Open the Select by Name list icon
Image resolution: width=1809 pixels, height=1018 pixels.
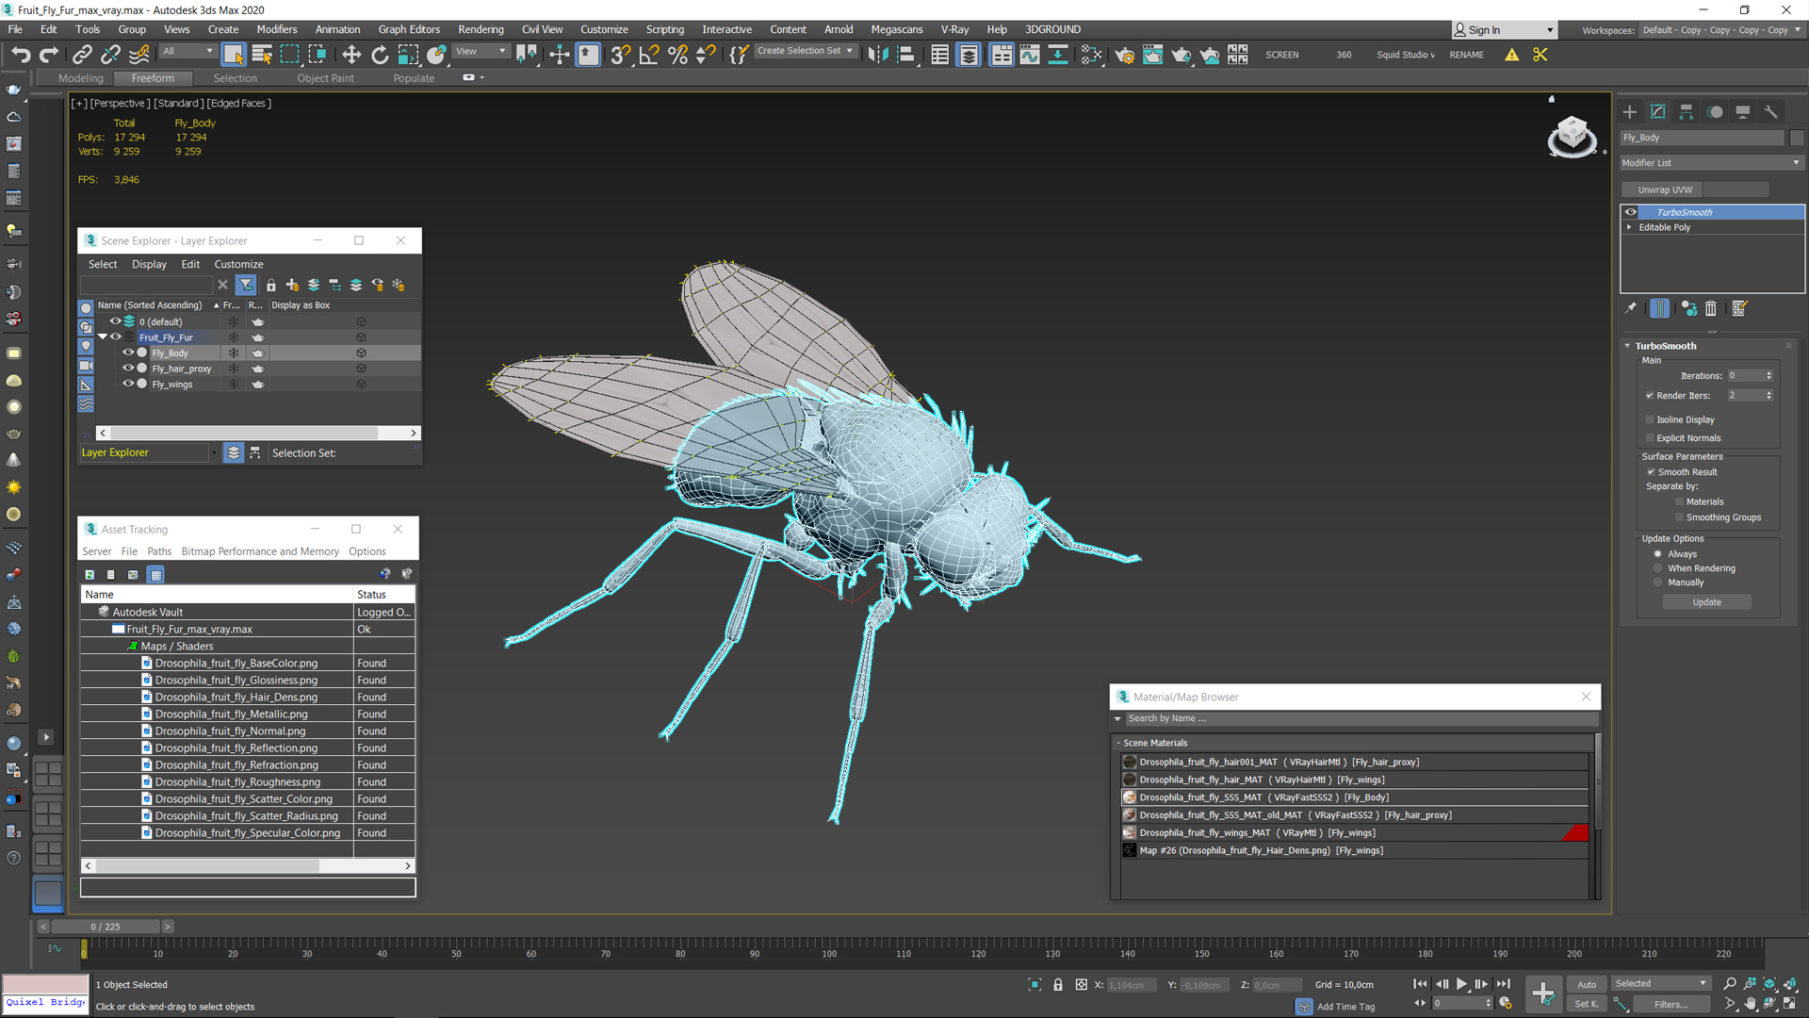(262, 55)
